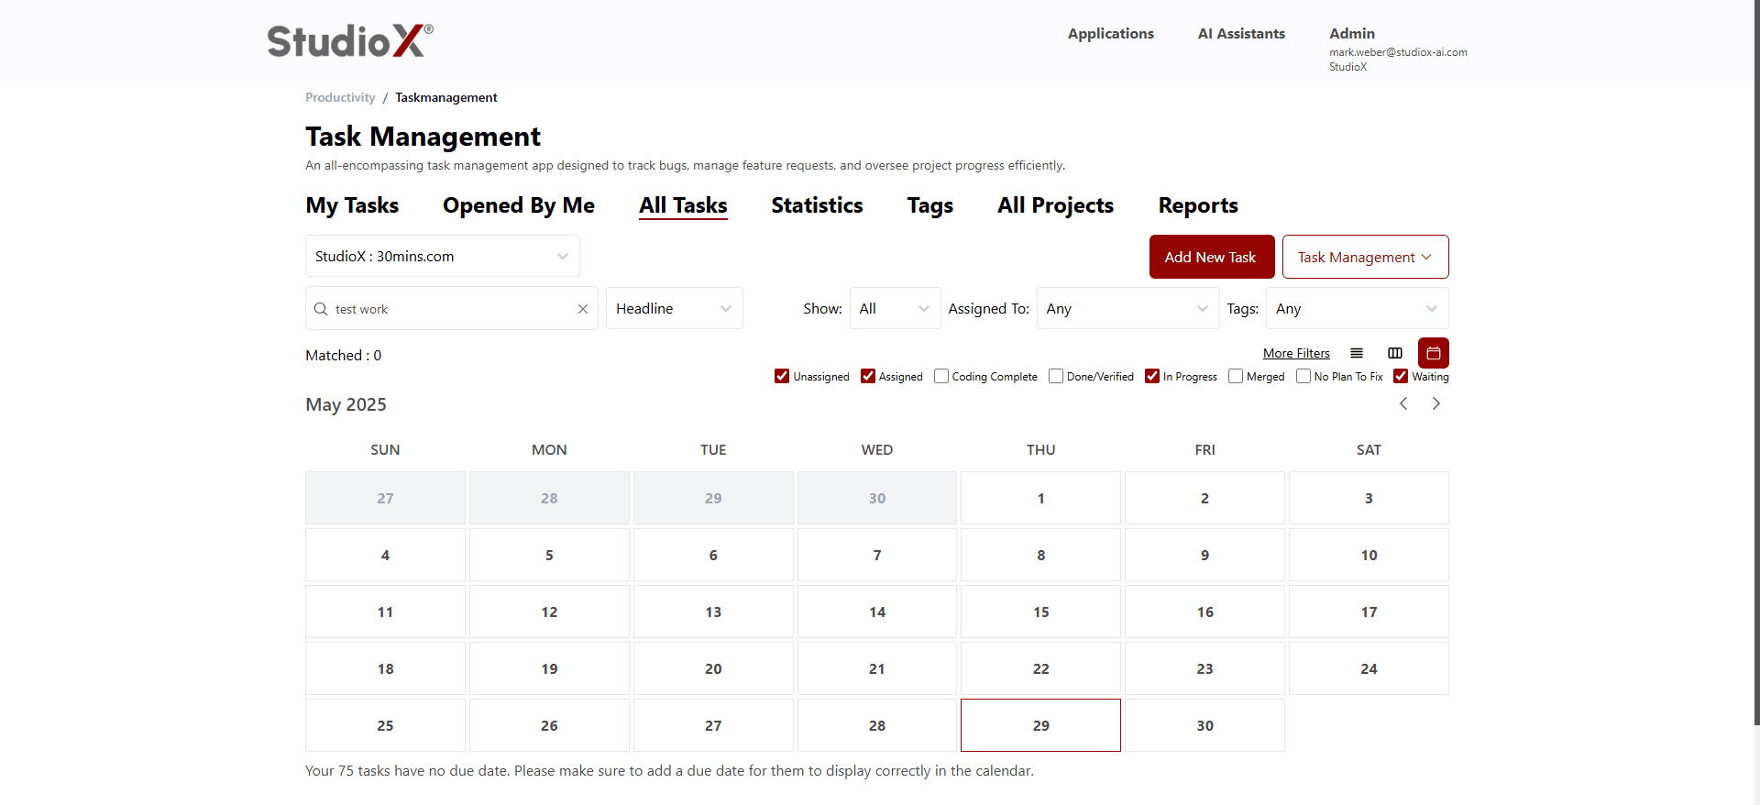Expand the Headline search field dropdown
The height and width of the screenshot is (805, 1760).
pos(674,309)
